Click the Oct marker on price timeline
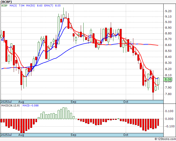The image size is (176, 141). (126, 102)
